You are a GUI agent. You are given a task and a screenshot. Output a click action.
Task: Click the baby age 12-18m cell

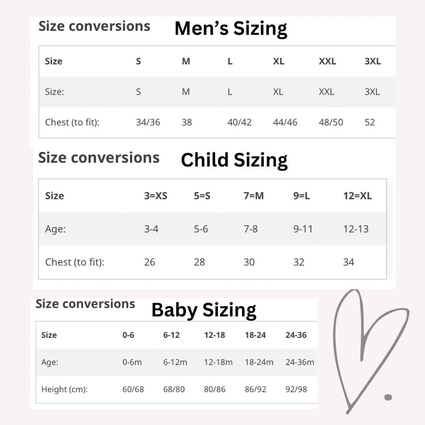point(218,362)
